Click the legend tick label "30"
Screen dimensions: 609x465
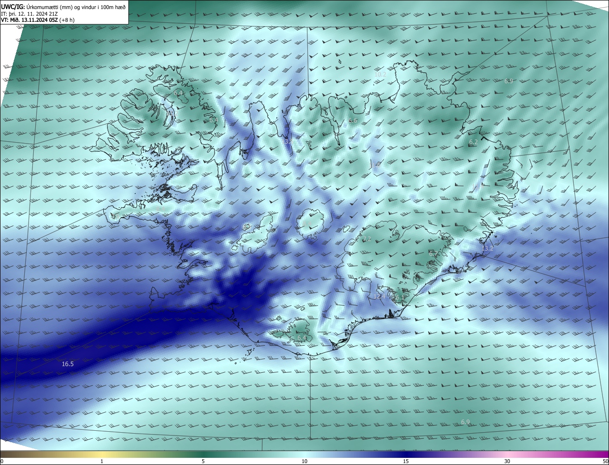tap(507, 461)
